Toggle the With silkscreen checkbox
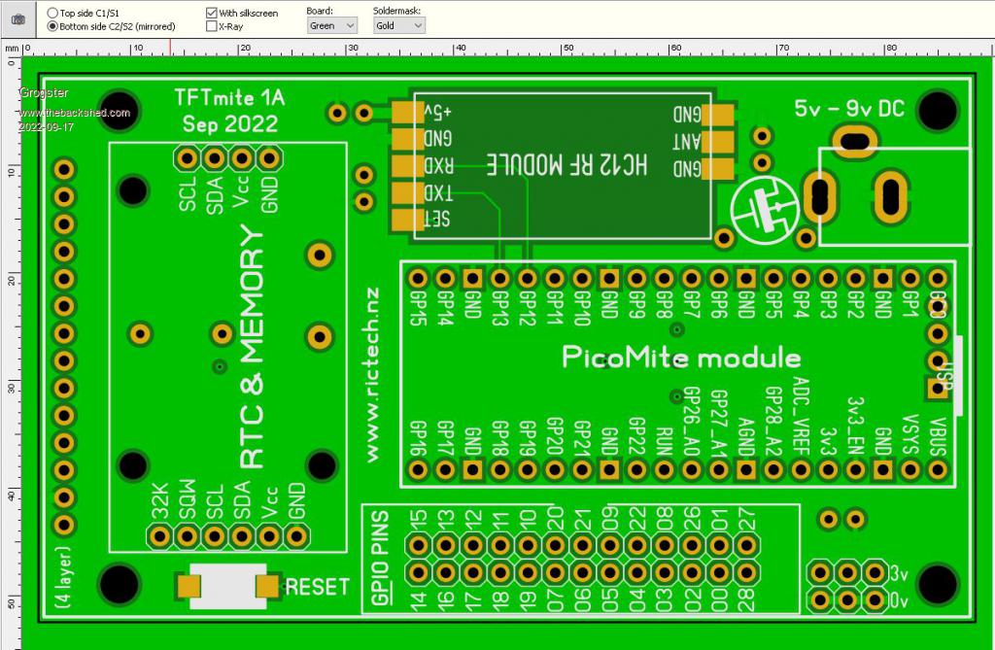Viewport: 995px width, 650px height. click(212, 13)
